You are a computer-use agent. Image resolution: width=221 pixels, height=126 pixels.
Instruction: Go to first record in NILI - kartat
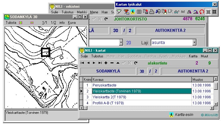(x=82, y=63)
